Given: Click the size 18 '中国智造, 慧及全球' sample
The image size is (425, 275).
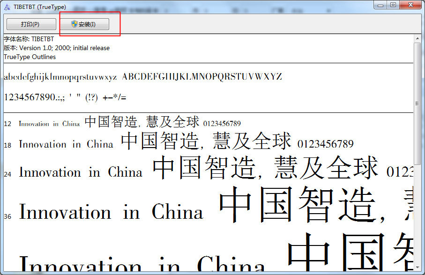Looking at the screenshot, I should (x=206, y=141).
